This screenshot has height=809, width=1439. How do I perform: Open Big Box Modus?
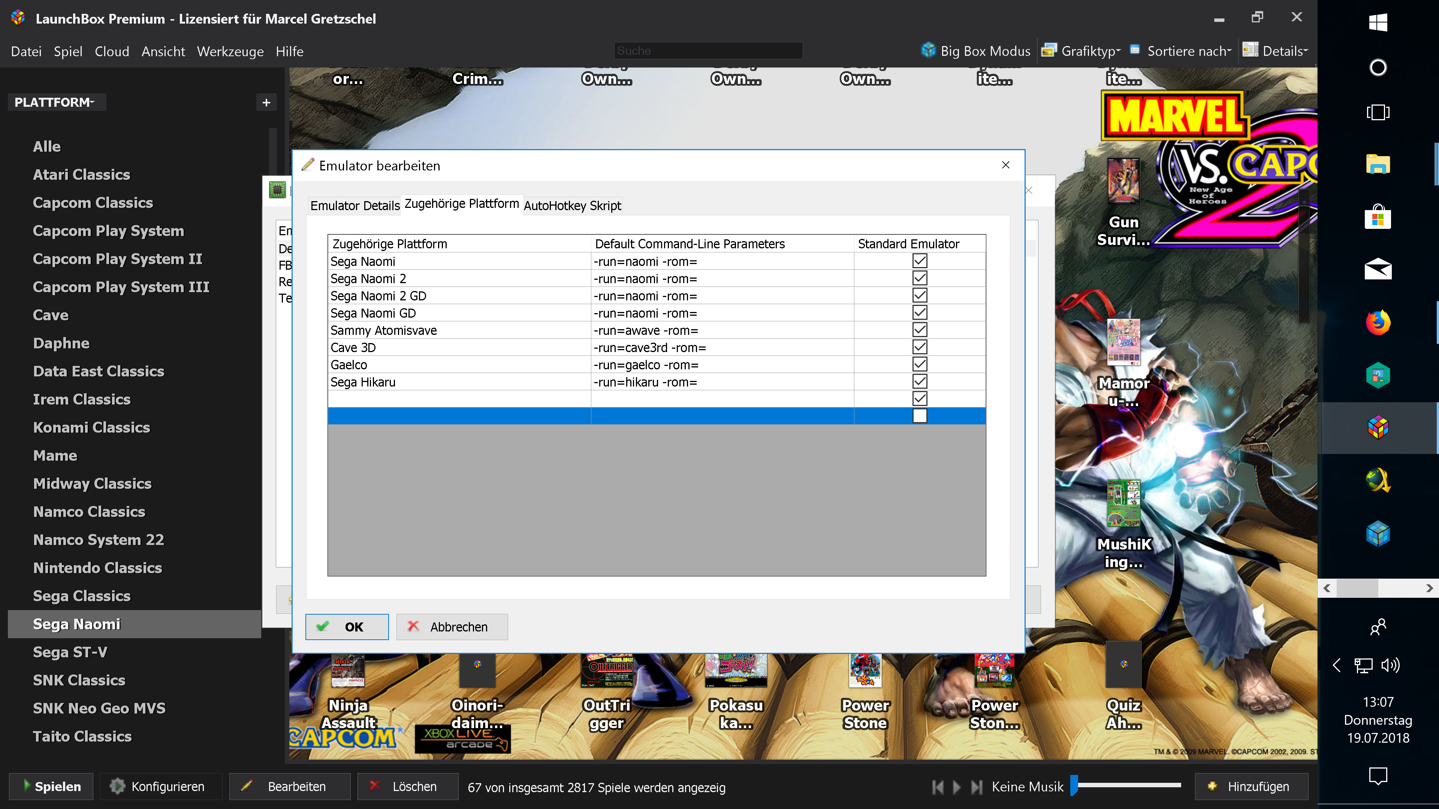[975, 51]
